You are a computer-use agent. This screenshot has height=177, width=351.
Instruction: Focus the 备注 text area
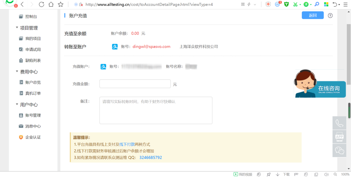pyautogui.click(x=156, y=110)
